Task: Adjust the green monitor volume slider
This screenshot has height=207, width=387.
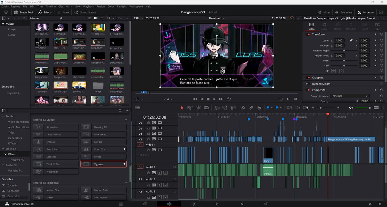Action: pyautogui.click(x=363, y=108)
